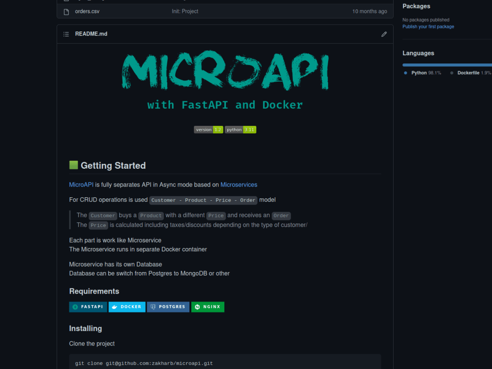Viewport: 492px width, 369px height.
Task: Click the blue Python language dot
Action: click(404, 72)
